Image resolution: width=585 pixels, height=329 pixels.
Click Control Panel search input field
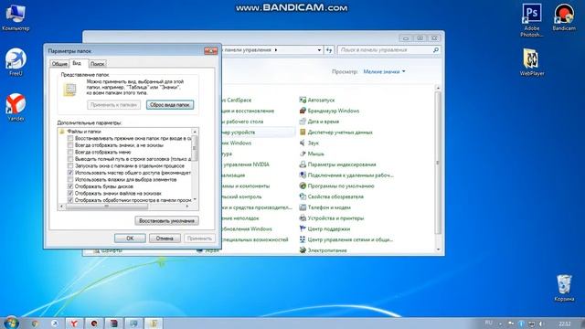click(x=388, y=49)
